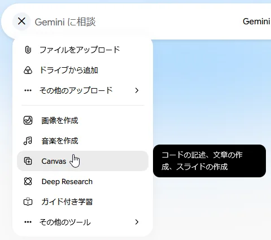Choose 音楽を作成 menu entry
The width and height of the screenshot is (271, 240).
click(60, 141)
